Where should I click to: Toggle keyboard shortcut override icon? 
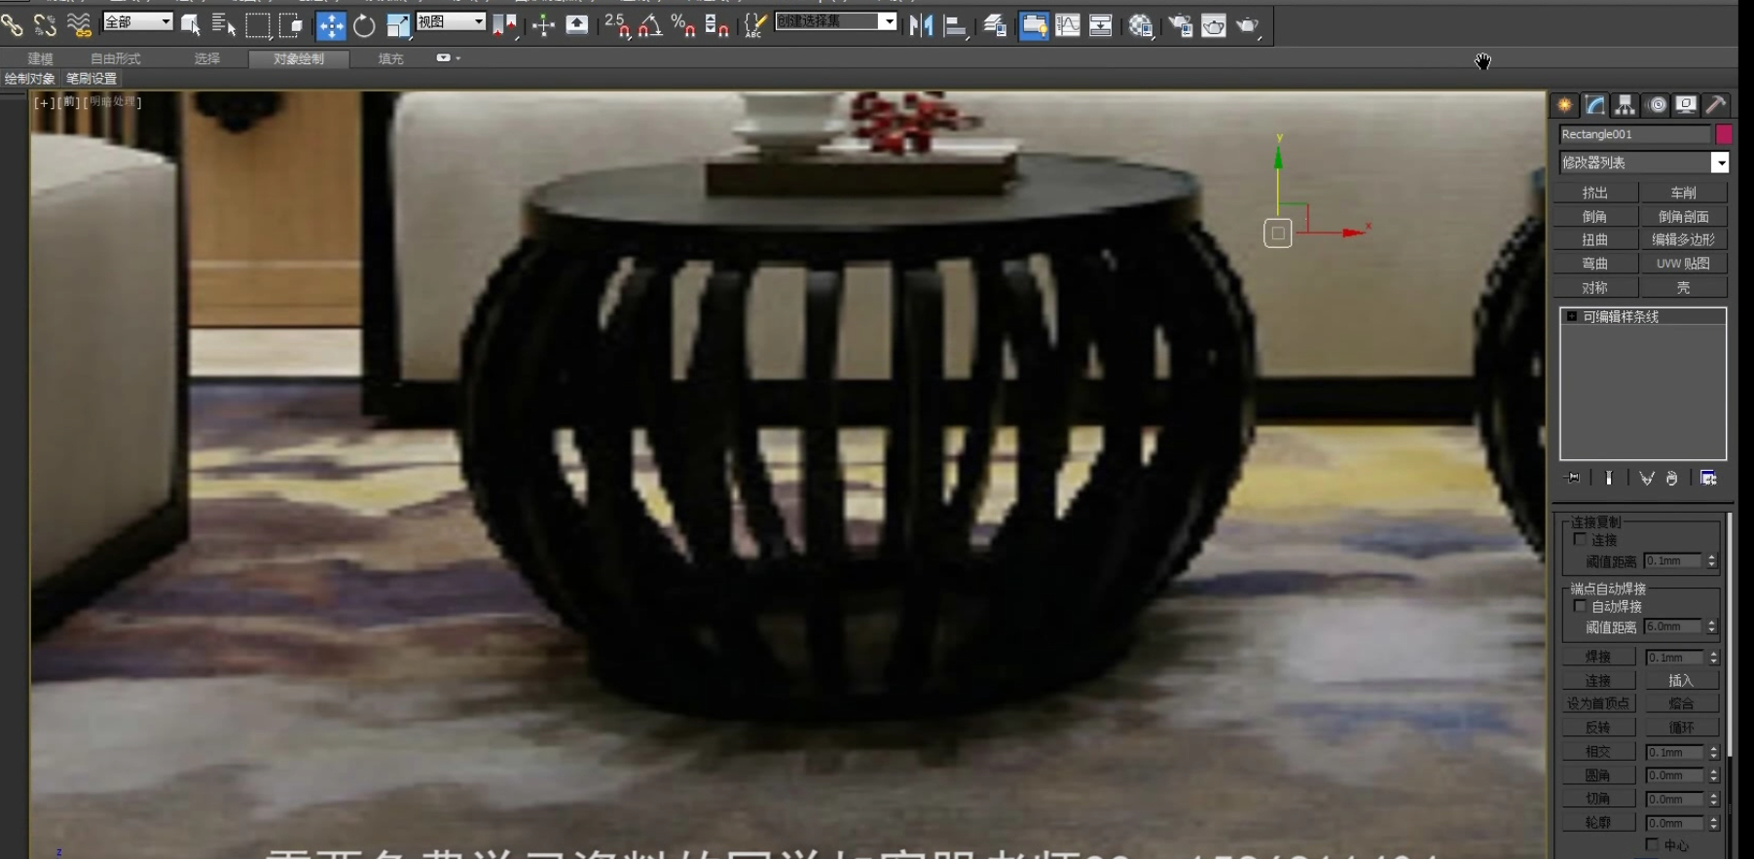click(577, 25)
